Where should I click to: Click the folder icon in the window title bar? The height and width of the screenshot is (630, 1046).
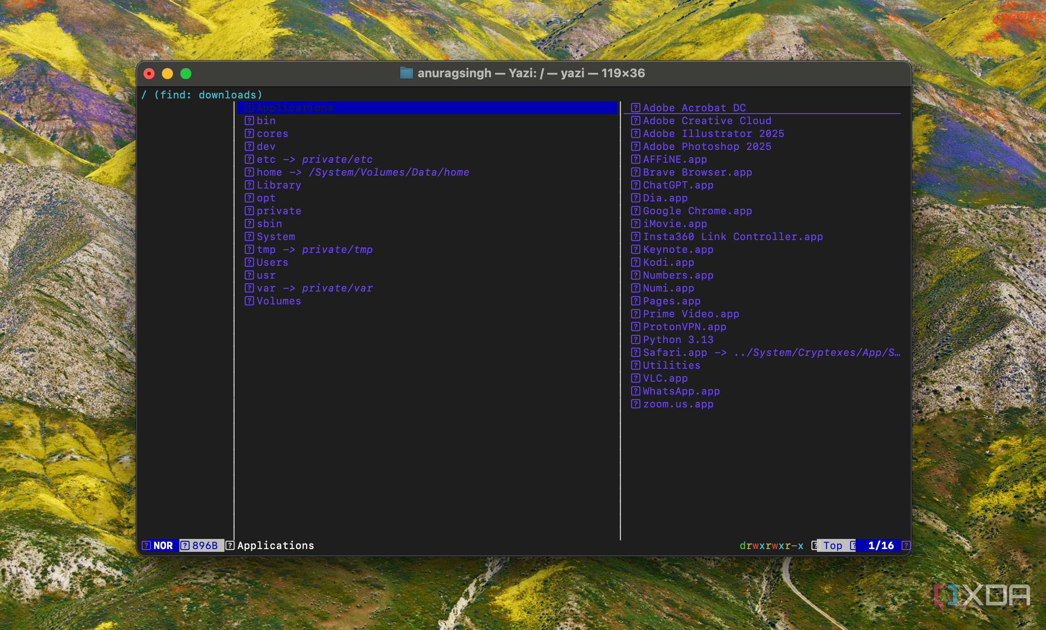tap(406, 73)
